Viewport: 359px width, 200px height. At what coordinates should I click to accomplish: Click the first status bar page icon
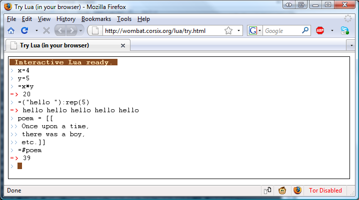267,190
